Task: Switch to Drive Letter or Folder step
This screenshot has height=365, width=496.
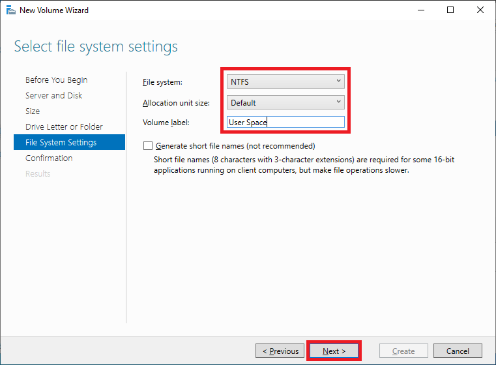Action: (64, 127)
